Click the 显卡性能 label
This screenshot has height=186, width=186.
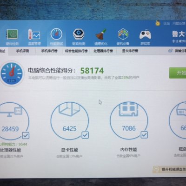pyautogui.click(x=70, y=150)
